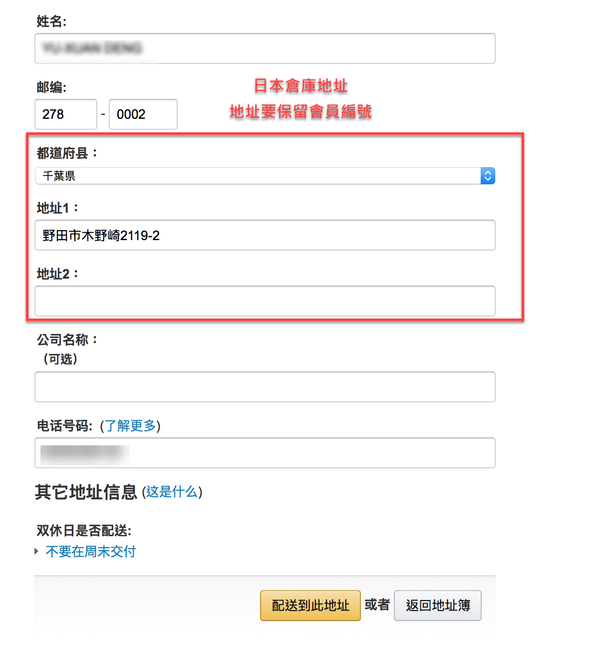Click the blue up-down arrows on prefecture selector
The height and width of the screenshot is (645, 603).
click(x=488, y=176)
